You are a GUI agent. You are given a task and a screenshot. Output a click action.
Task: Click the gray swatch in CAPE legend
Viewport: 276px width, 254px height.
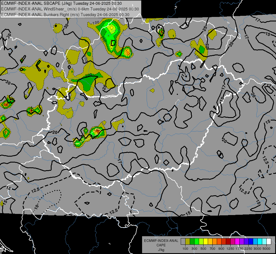point(183,241)
